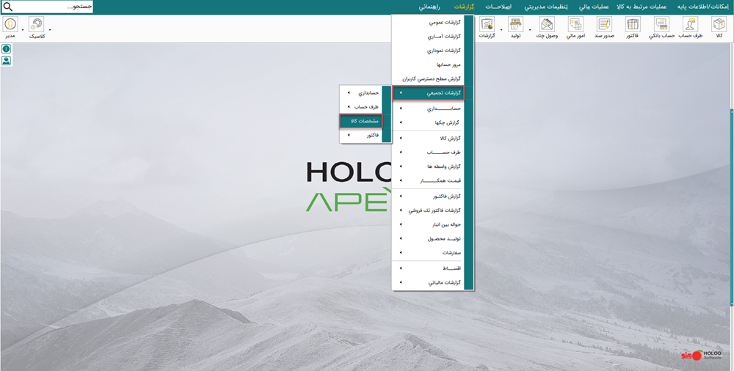
Task: Click the info icon on the left sidebar
Action: [6, 49]
